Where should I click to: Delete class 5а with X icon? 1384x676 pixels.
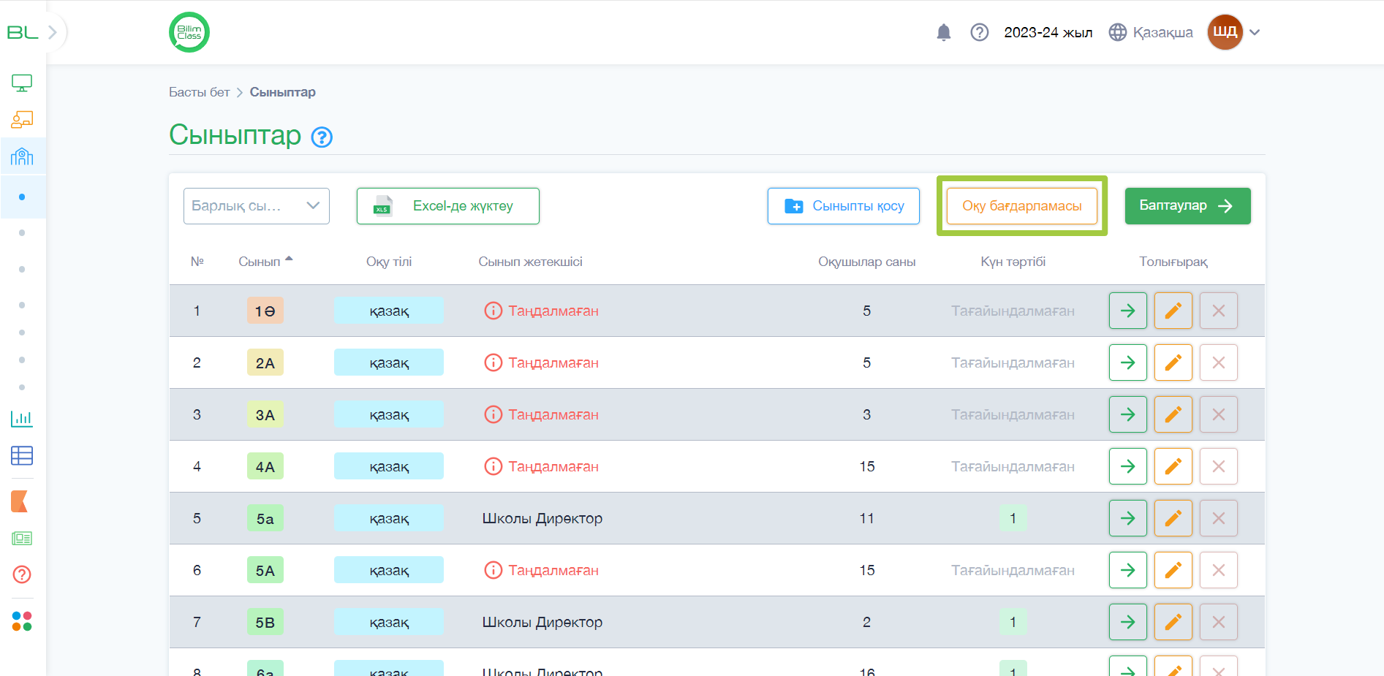1219,518
